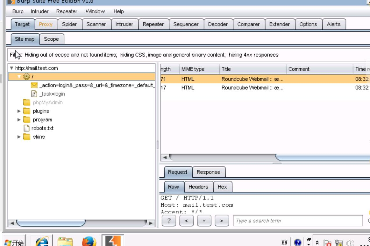Expand the program folder

tap(19, 120)
